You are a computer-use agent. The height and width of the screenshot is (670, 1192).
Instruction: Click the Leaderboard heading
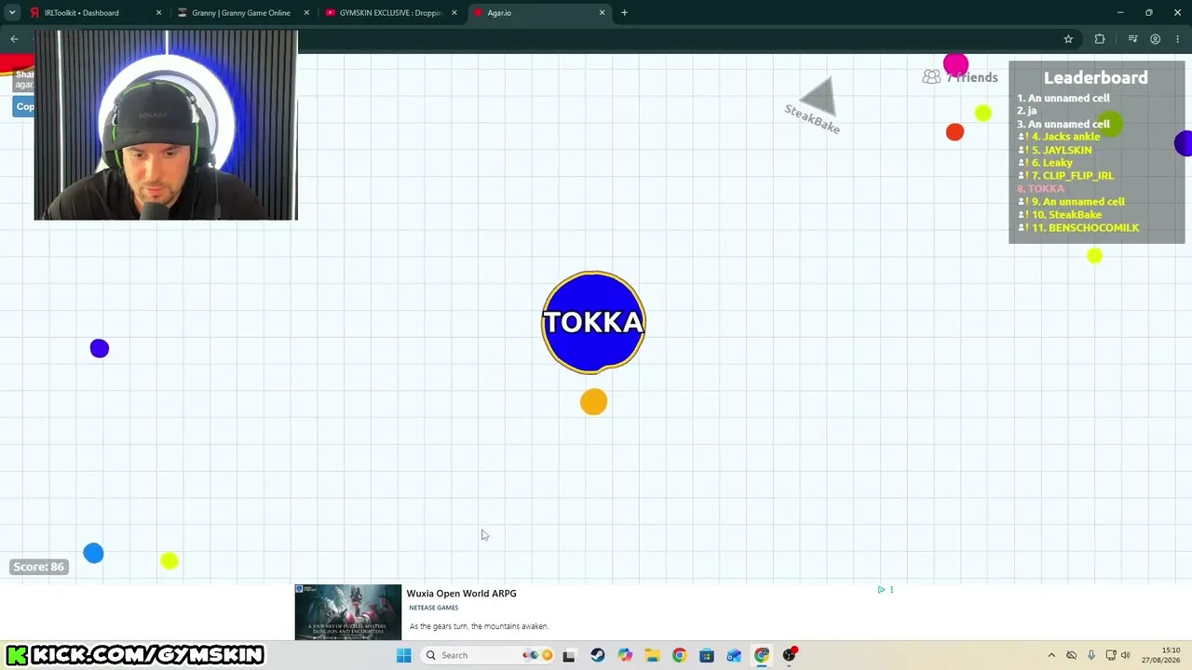[1095, 78]
